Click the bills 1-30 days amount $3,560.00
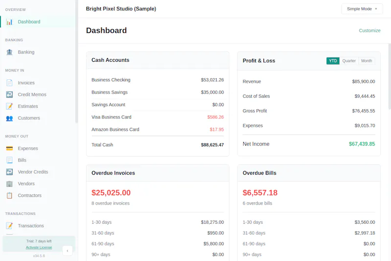This screenshot has height=261, width=391. pos(365,222)
